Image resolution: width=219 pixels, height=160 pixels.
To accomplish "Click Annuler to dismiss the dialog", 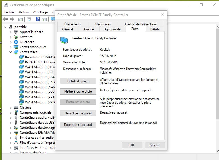I will click(155, 145).
